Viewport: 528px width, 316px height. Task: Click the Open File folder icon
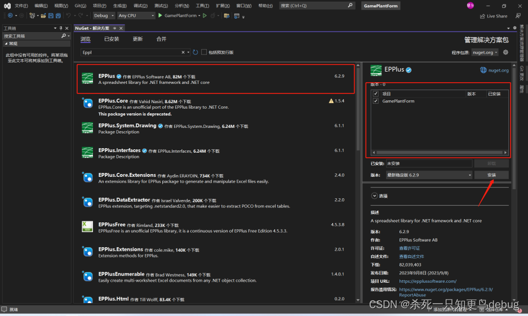43,15
